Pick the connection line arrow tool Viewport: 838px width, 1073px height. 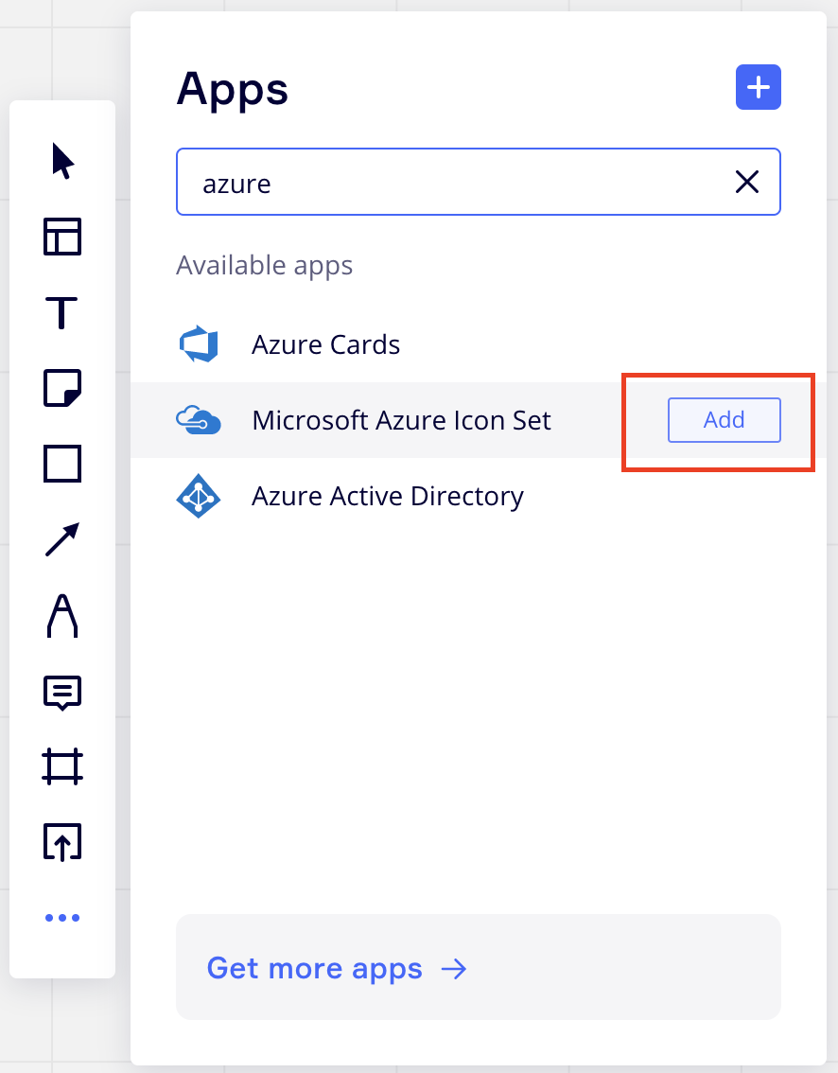click(x=62, y=539)
